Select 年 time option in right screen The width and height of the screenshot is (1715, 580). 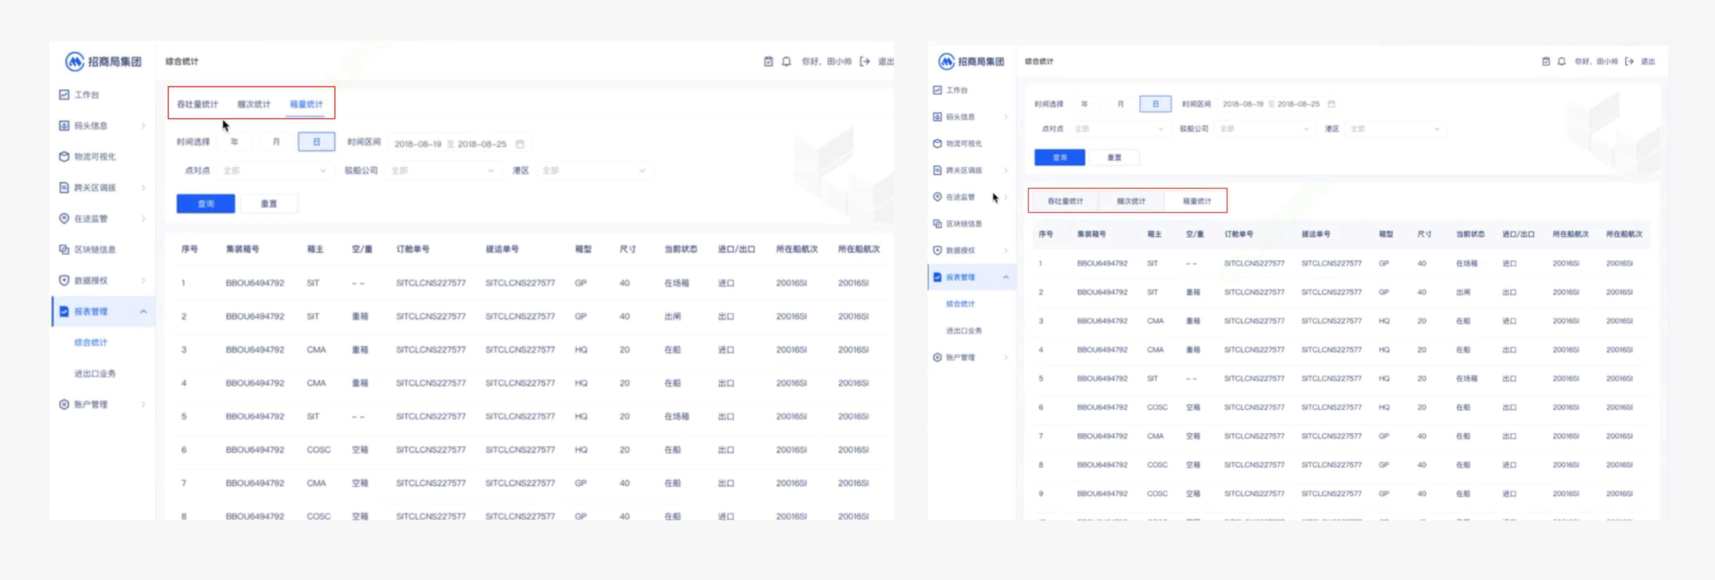pos(1085,104)
